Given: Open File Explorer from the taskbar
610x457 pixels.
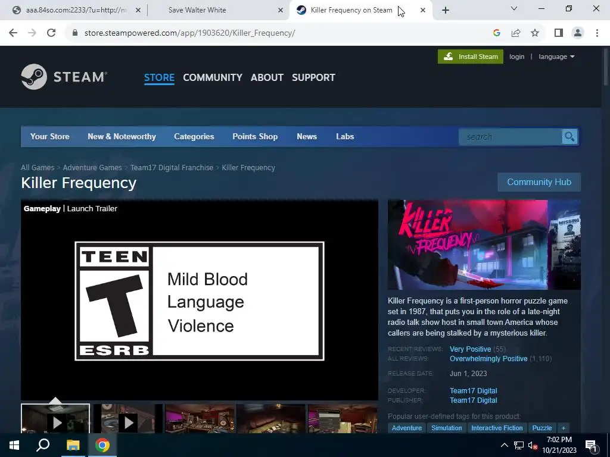Looking at the screenshot, I should pyautogui.click(x=73, y=445).
